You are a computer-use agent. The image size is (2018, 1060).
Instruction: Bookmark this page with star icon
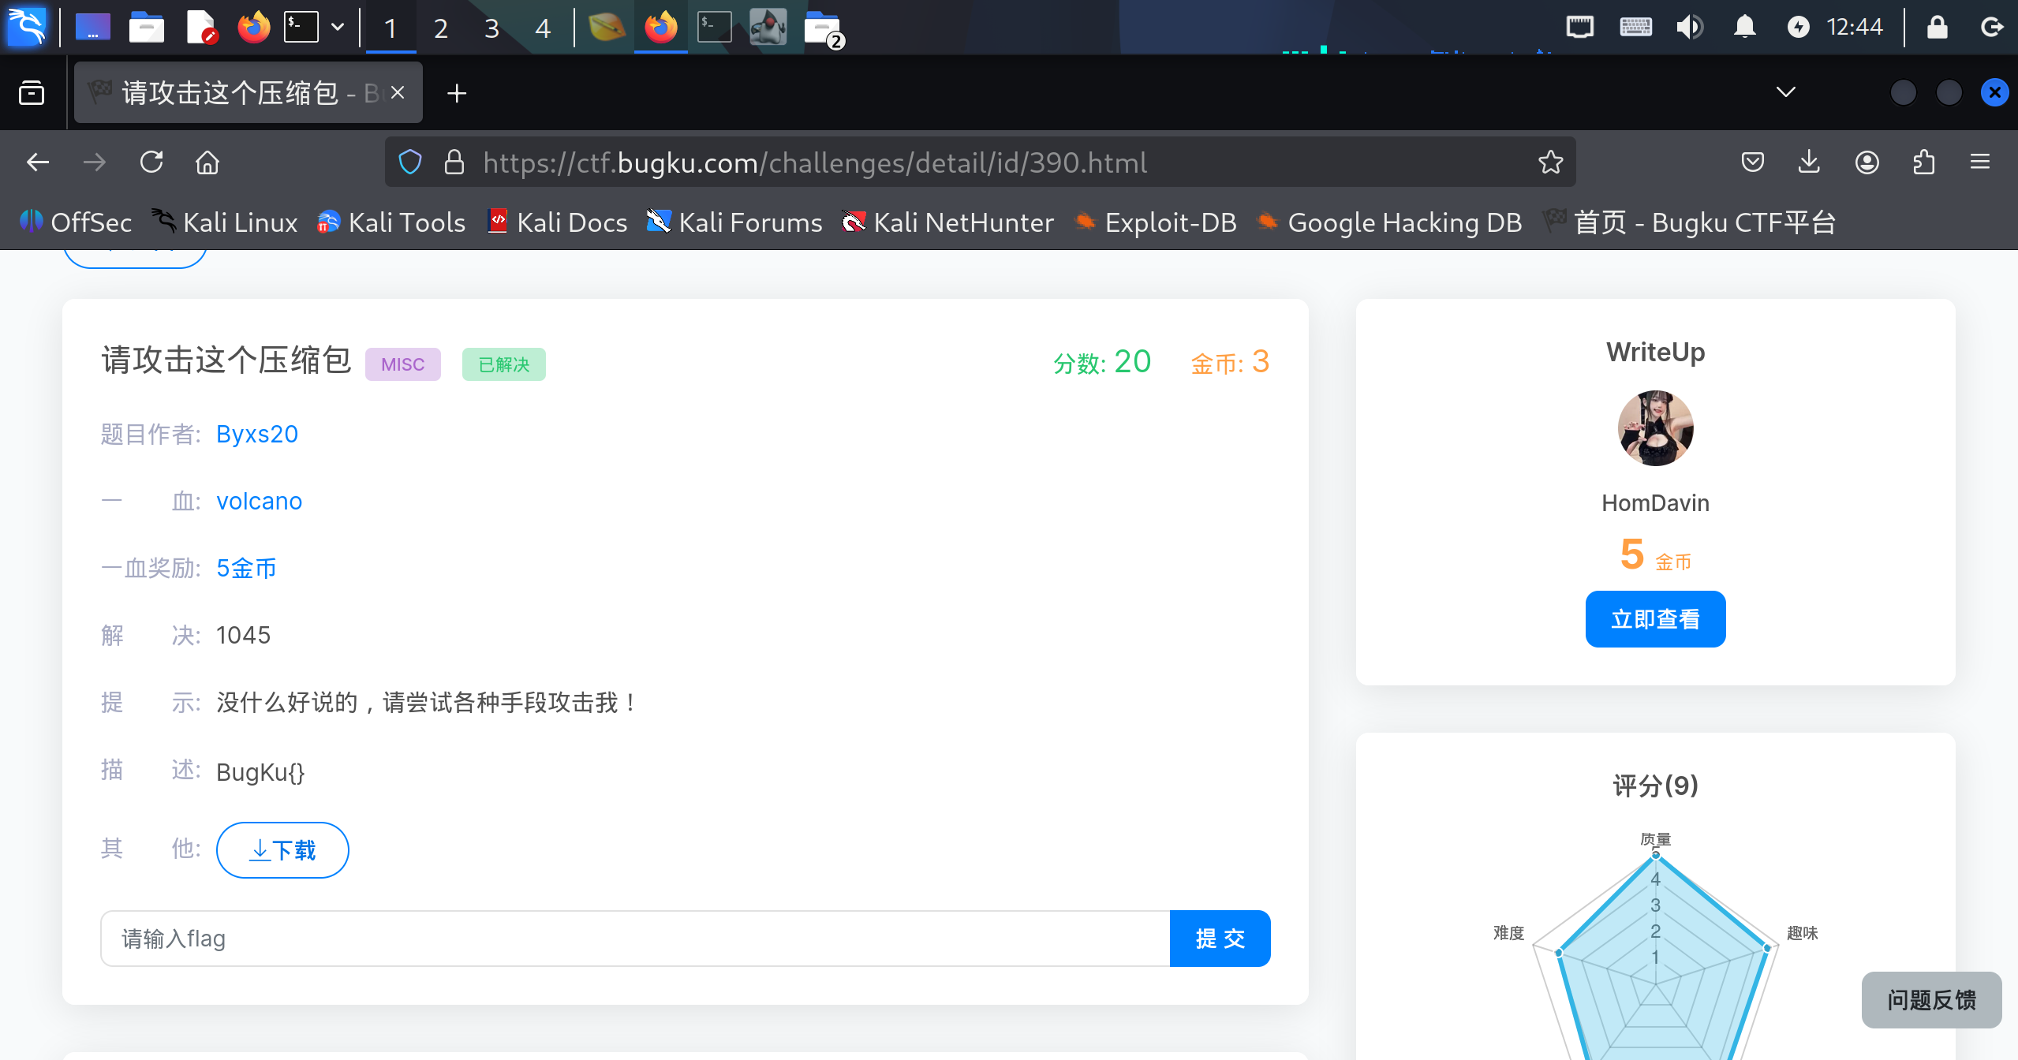[1550, 162]
